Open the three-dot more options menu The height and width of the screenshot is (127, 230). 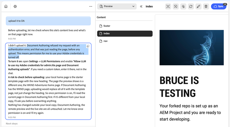pyautogui.click(x=91, y=6)
